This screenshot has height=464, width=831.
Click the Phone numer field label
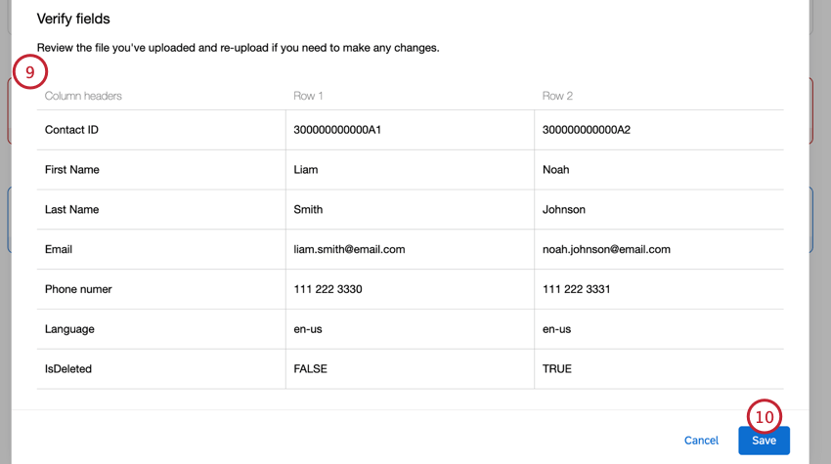coord(78,289)
